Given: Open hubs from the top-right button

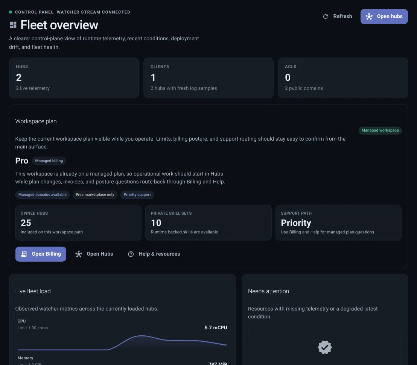Looking at the screenshot, I should pyautogui.click(x=384, y=16).
